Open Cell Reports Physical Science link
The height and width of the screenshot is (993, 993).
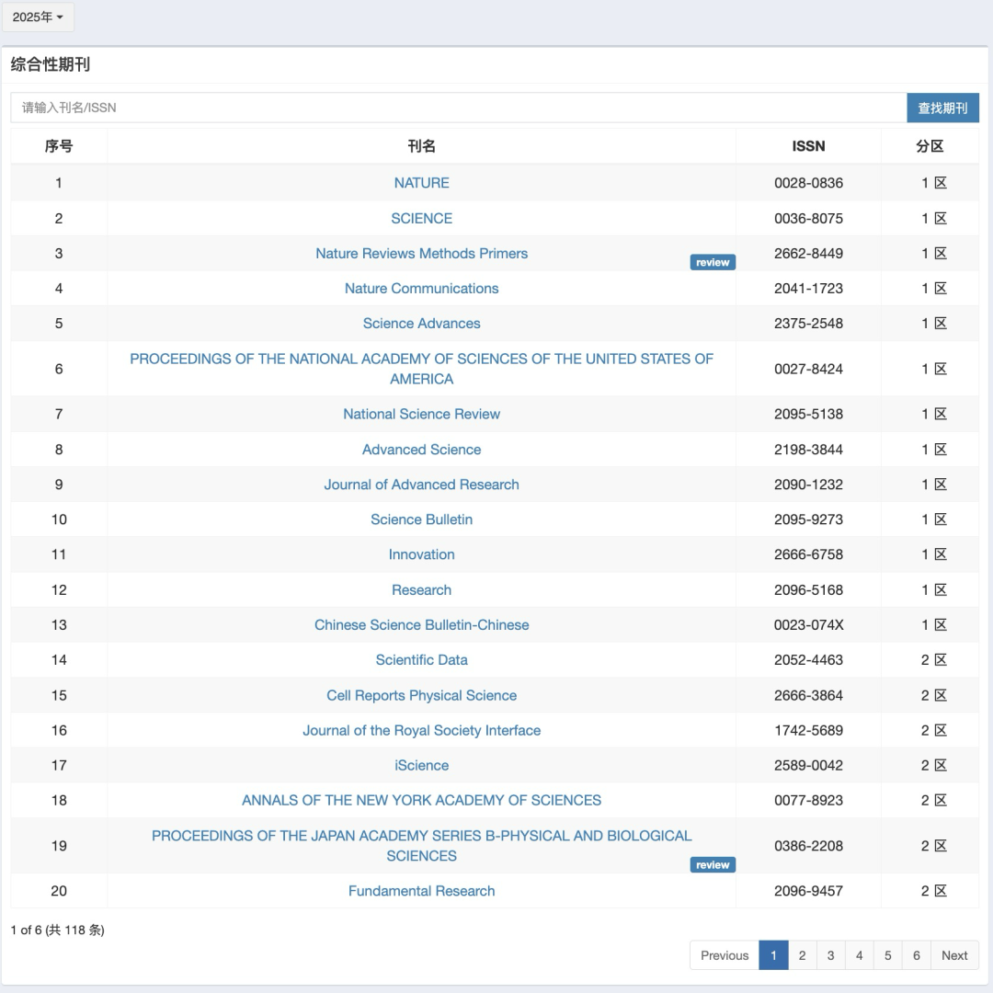pyautogui.click(x=421, y=695)
